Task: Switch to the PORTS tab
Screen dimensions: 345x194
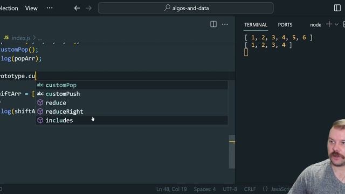Action: pyautogui.click(x=285, y=25)
